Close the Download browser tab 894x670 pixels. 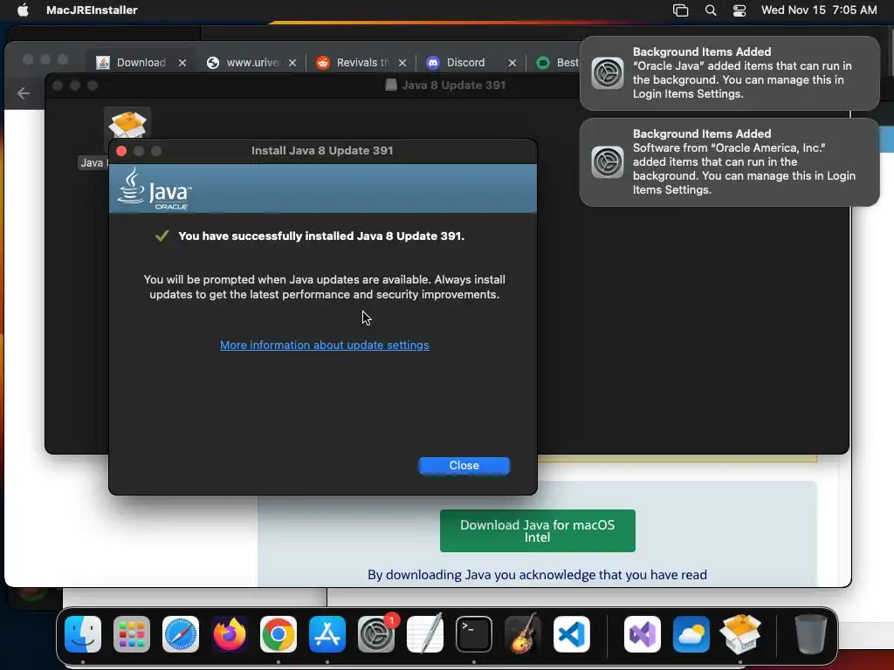click(x=182, y=63)
